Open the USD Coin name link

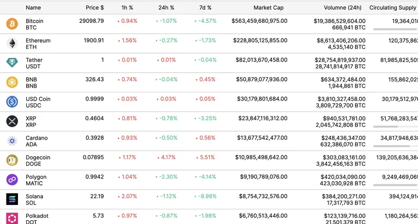[38, 99]
